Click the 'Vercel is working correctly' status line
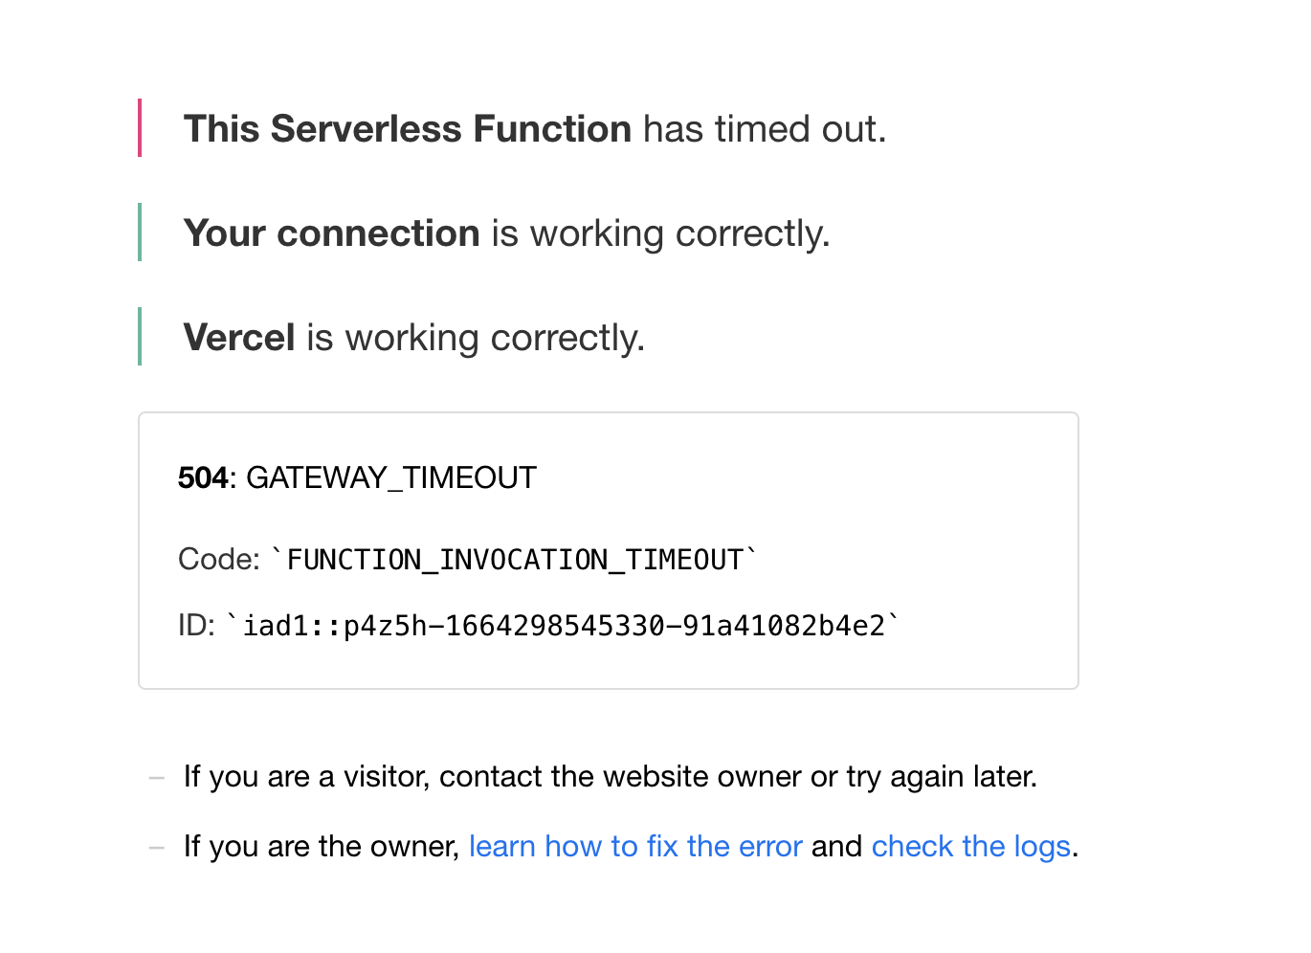Image resolution: width=1311 pixels, height=953 pixels. pos(413,337)
